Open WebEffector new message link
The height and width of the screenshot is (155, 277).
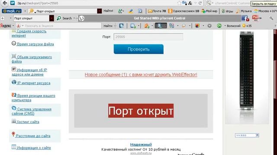[141, 74]
